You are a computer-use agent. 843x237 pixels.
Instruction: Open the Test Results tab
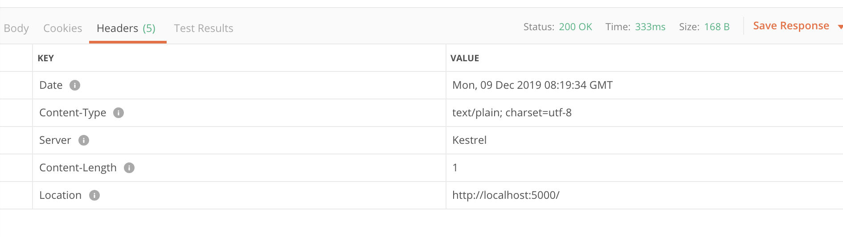click(204, 28)
